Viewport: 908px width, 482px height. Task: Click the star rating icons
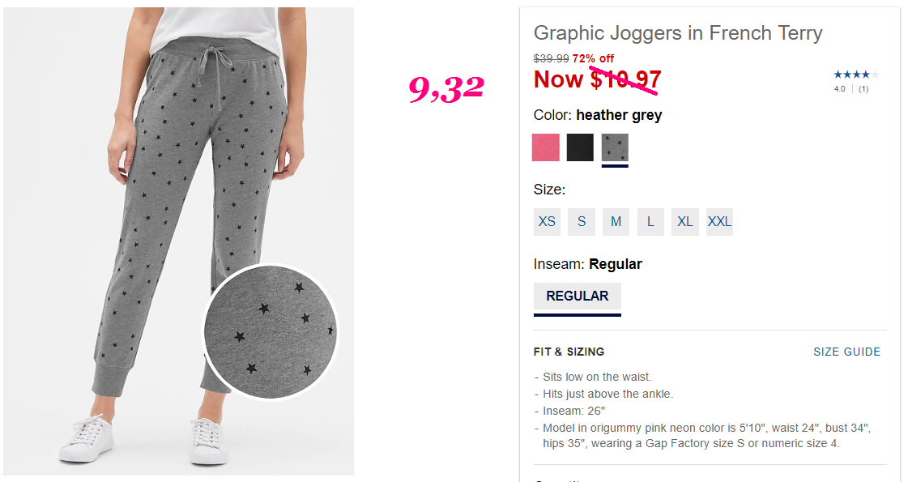[856, 75]
